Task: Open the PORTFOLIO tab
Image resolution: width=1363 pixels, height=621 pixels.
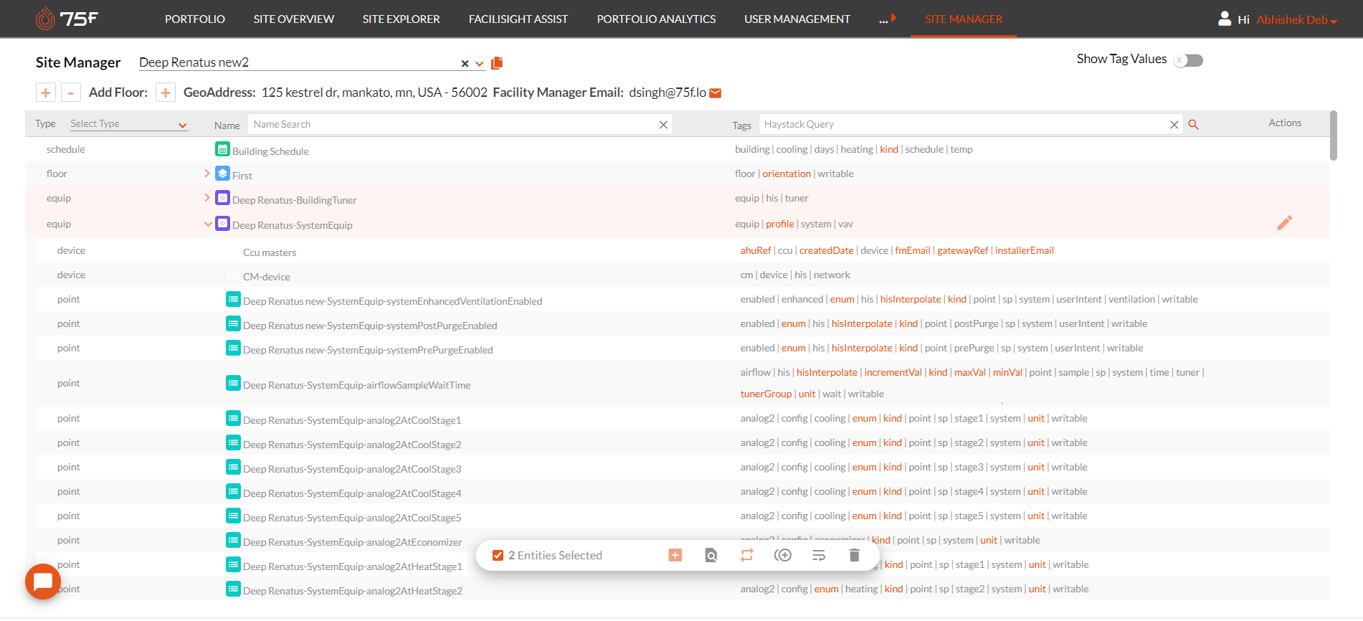Action: (195, 19)
